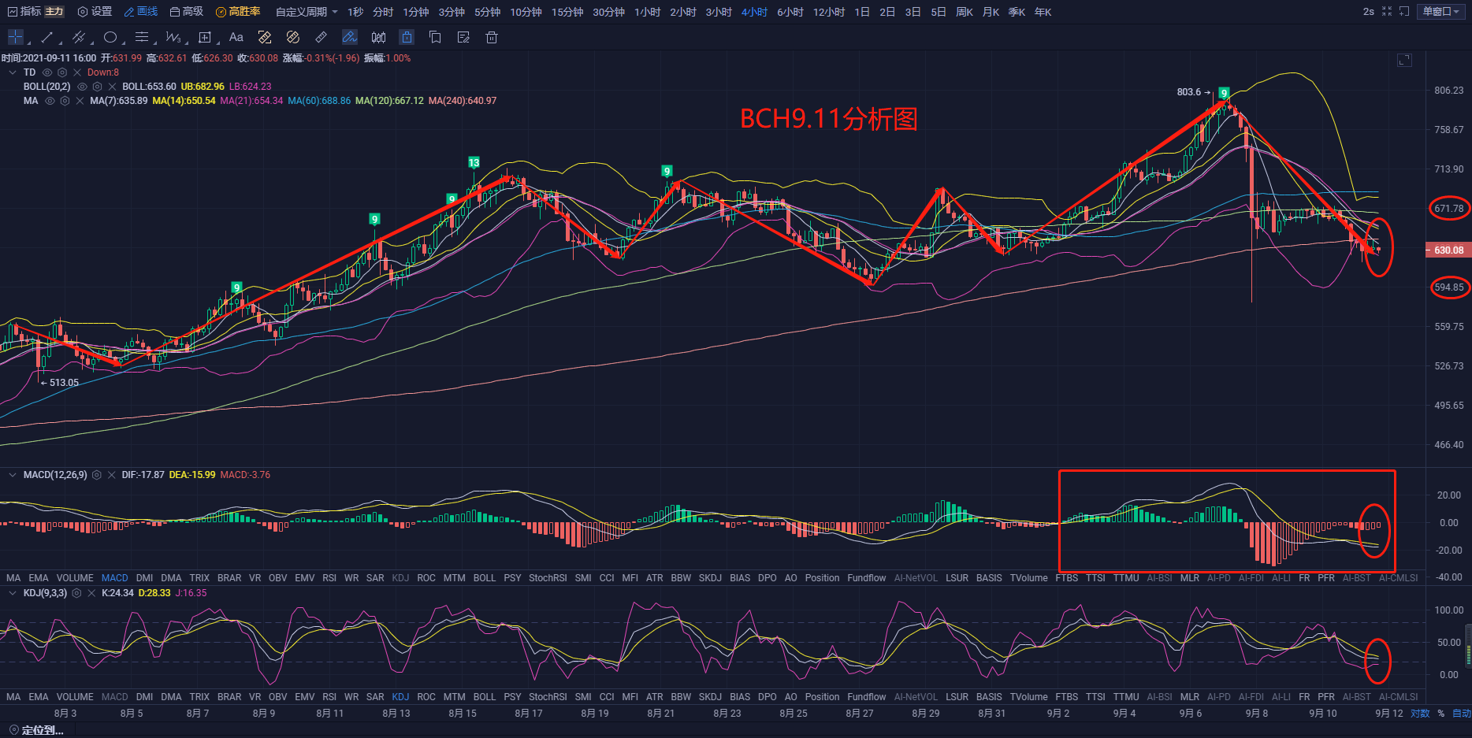Toggle the highlighted continuous drawing brush icon

coord(350,37)
